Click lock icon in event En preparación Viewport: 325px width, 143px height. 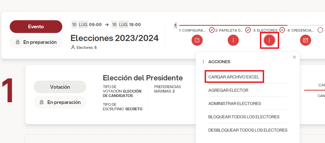tap(18, 42)
